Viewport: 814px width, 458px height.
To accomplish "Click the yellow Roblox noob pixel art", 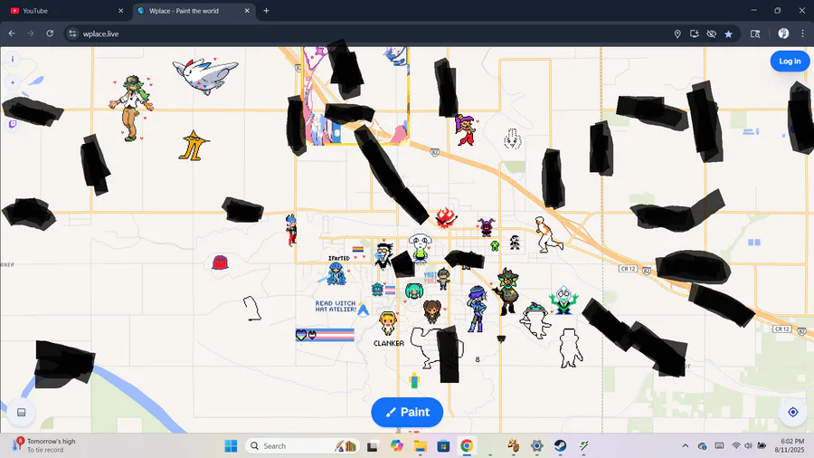I will (413, 381).
